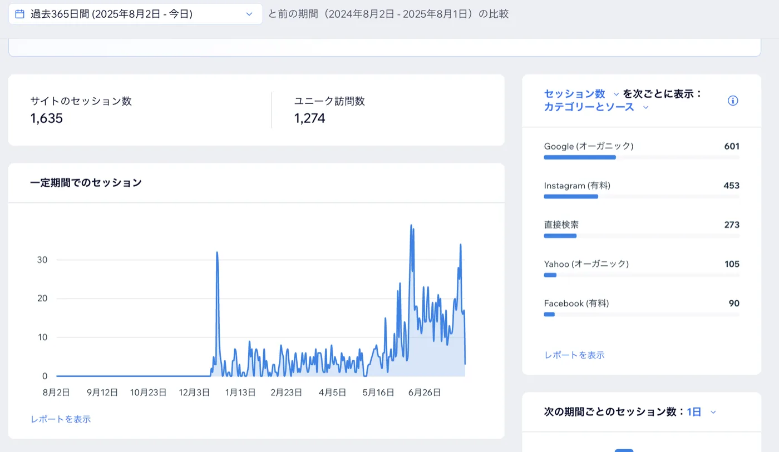The image size is (779, 452).
Task: Click the Instagram (有料) source row
Action: [x=642, y=190]
